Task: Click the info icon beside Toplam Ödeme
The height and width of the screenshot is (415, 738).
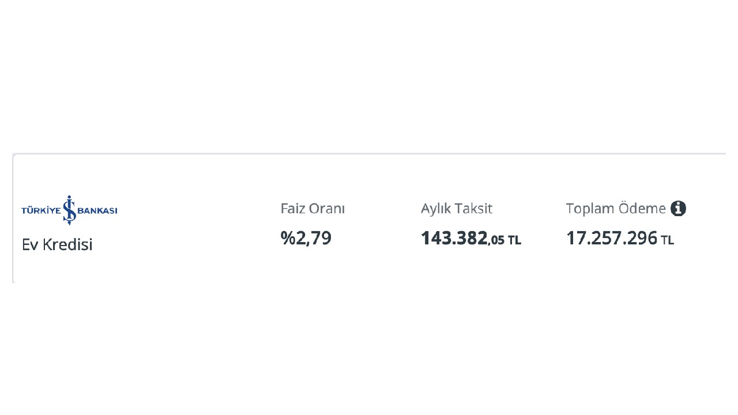Action: click(678, 209)
